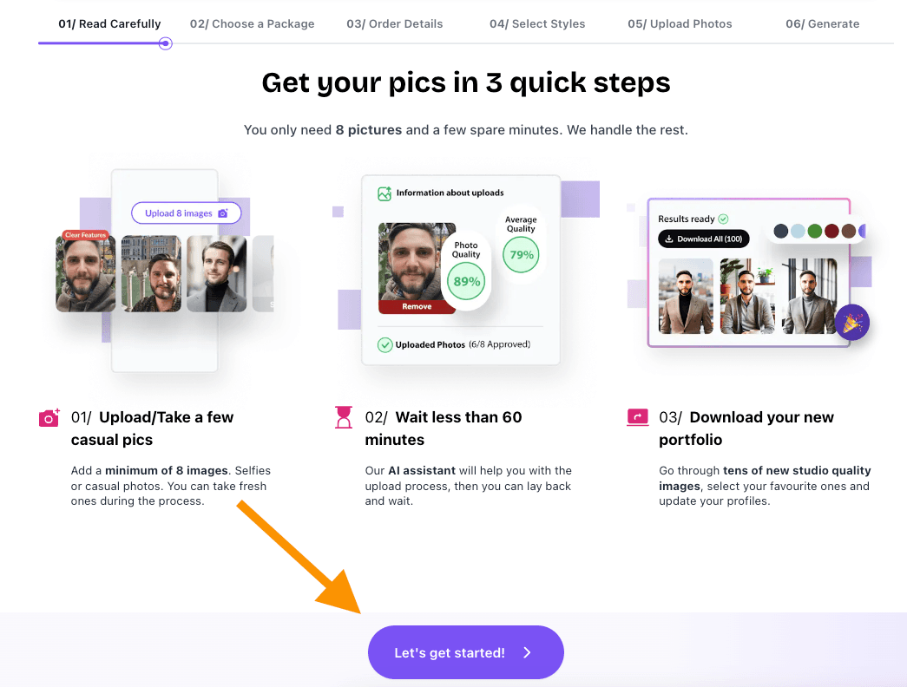Jump to the Generate step tab
The width and height of the screenshot is (907, 687).
click(822, 23)
